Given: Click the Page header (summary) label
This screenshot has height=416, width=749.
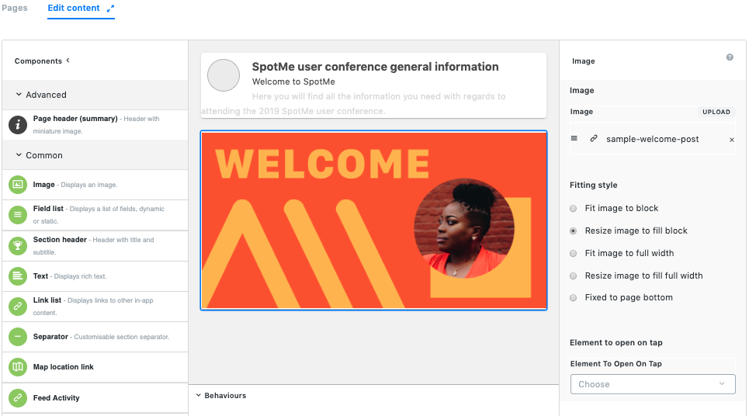Looking at the screenshot, I should click(75, 119).
